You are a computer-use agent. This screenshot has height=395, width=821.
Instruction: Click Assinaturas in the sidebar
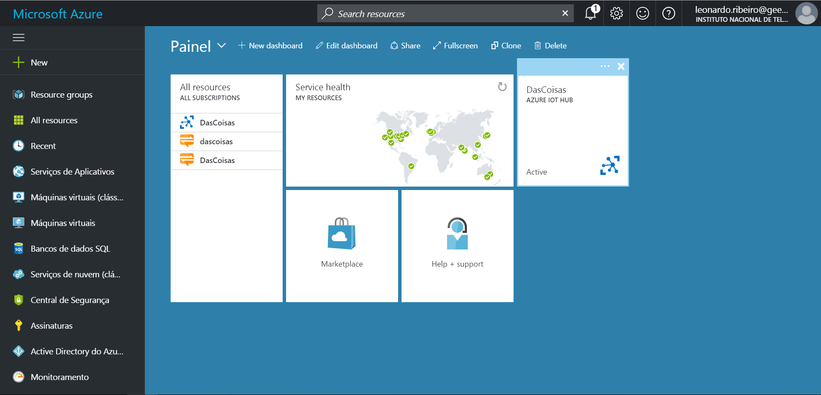51,326
